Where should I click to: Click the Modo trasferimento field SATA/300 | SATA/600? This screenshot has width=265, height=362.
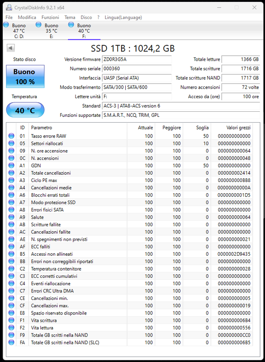(x=137, y=87)
